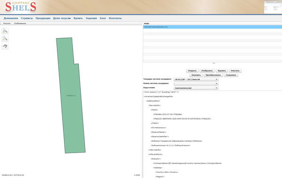Image resolution: width=282 pixels, height=178 pixels.
Task: Click the Executor XML line
Action: pos(156,159)
